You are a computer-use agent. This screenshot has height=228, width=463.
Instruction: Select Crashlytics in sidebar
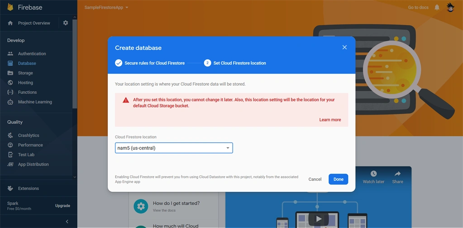29,135
